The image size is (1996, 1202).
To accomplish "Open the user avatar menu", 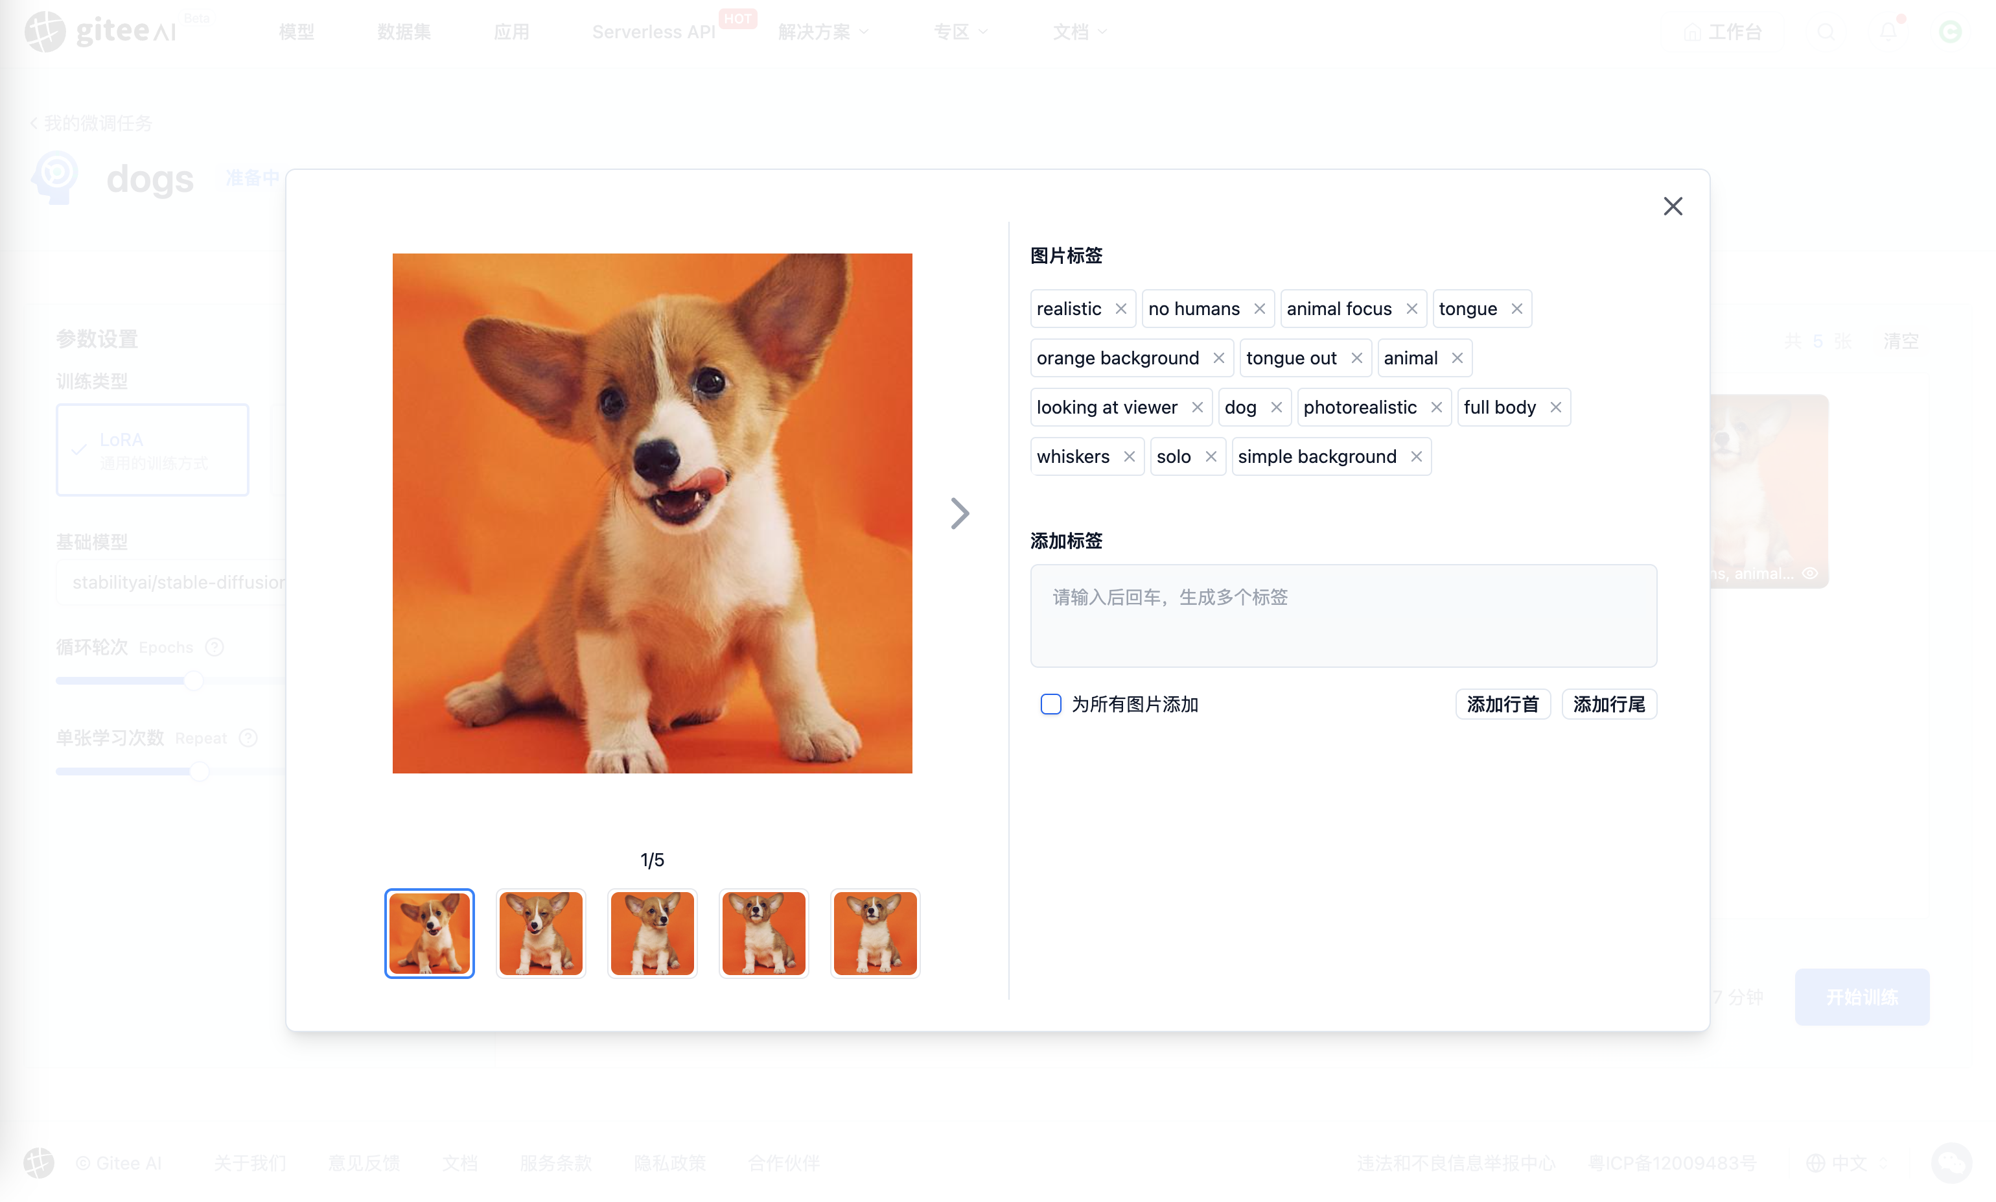I will click(x=1951, y=32).
